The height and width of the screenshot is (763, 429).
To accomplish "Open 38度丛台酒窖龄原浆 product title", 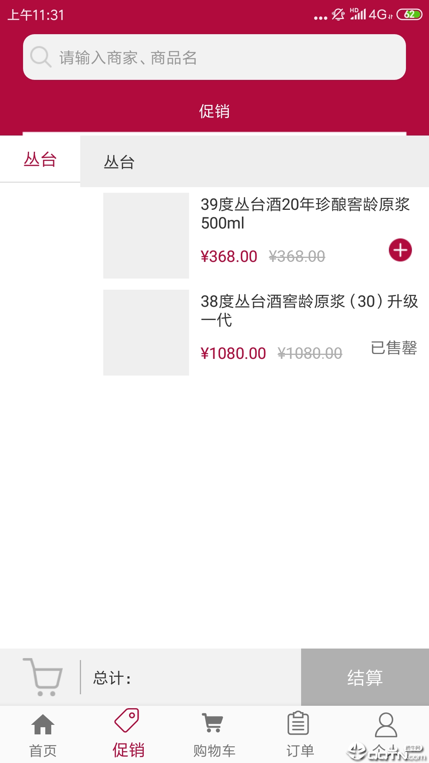I will pyautogui.click(x=309, y=311).
